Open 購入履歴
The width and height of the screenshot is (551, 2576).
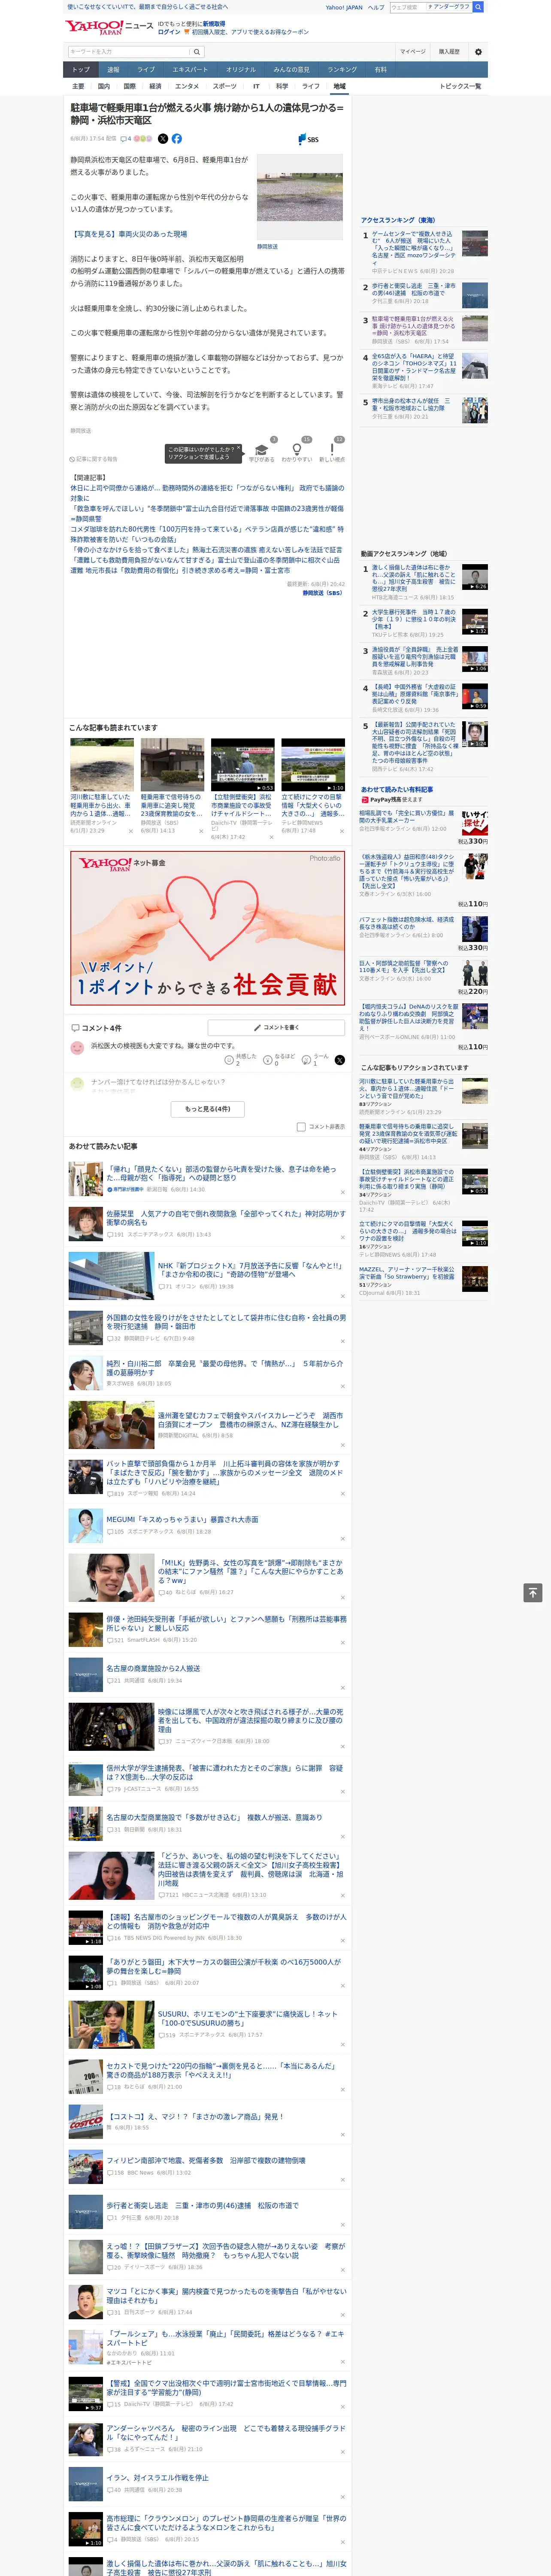[x=449, y=52]
